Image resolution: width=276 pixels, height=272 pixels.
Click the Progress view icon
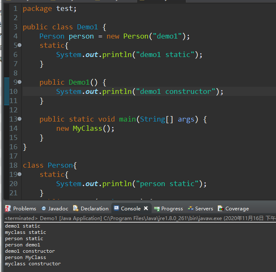(x=156, y=209)
